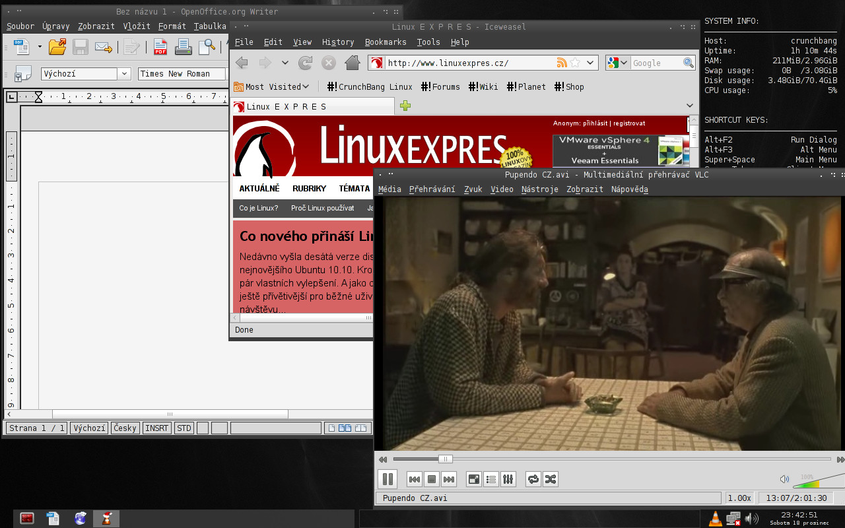Open the Styles and Formatting icon in Writer
Image resolution: width=845 pixels, height=528 pixels.
pos(22,74)
